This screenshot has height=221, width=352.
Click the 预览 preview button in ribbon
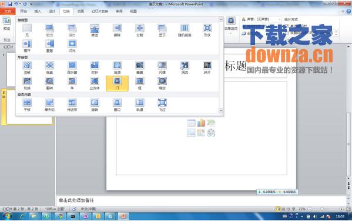tap(6, 23)
